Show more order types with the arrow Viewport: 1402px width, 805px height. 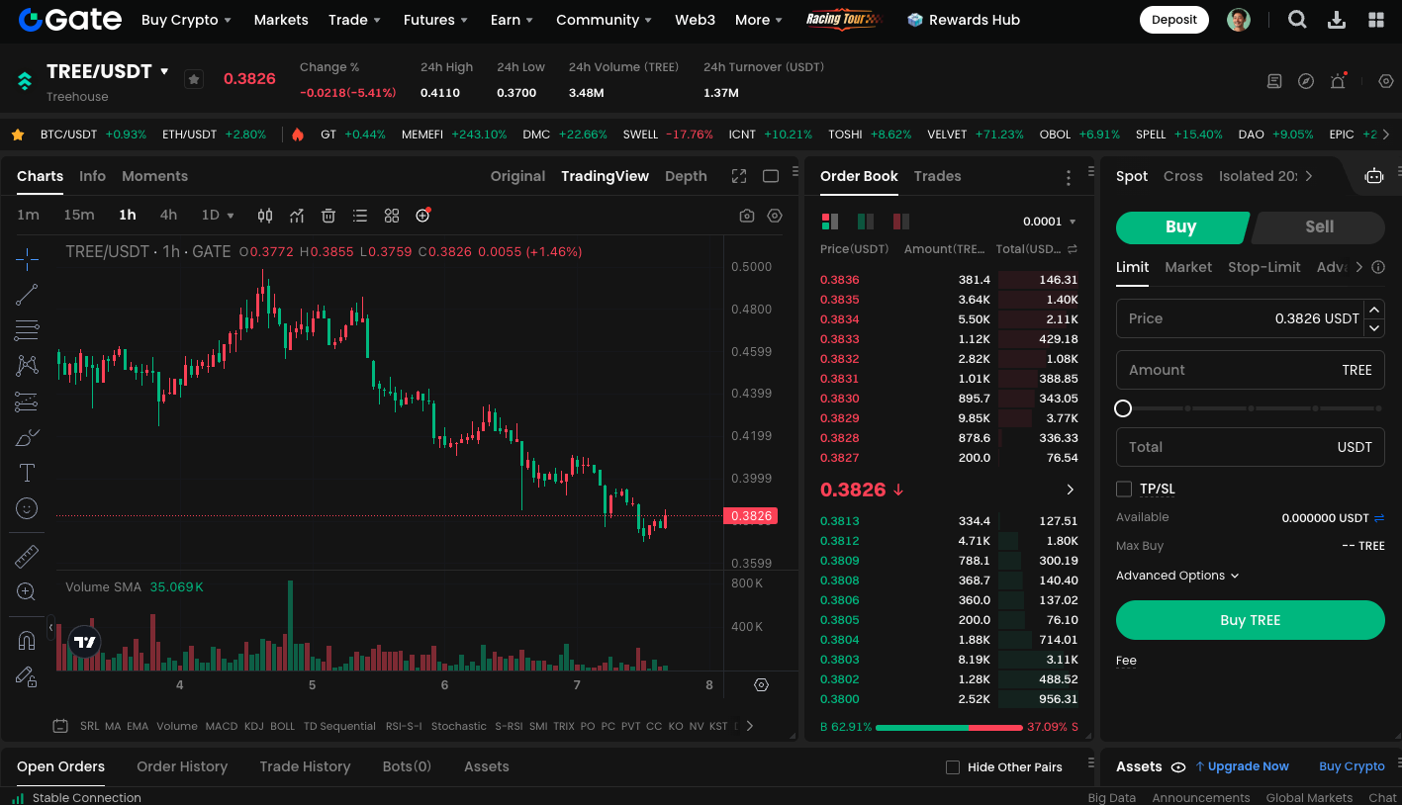pos(1358,267)
